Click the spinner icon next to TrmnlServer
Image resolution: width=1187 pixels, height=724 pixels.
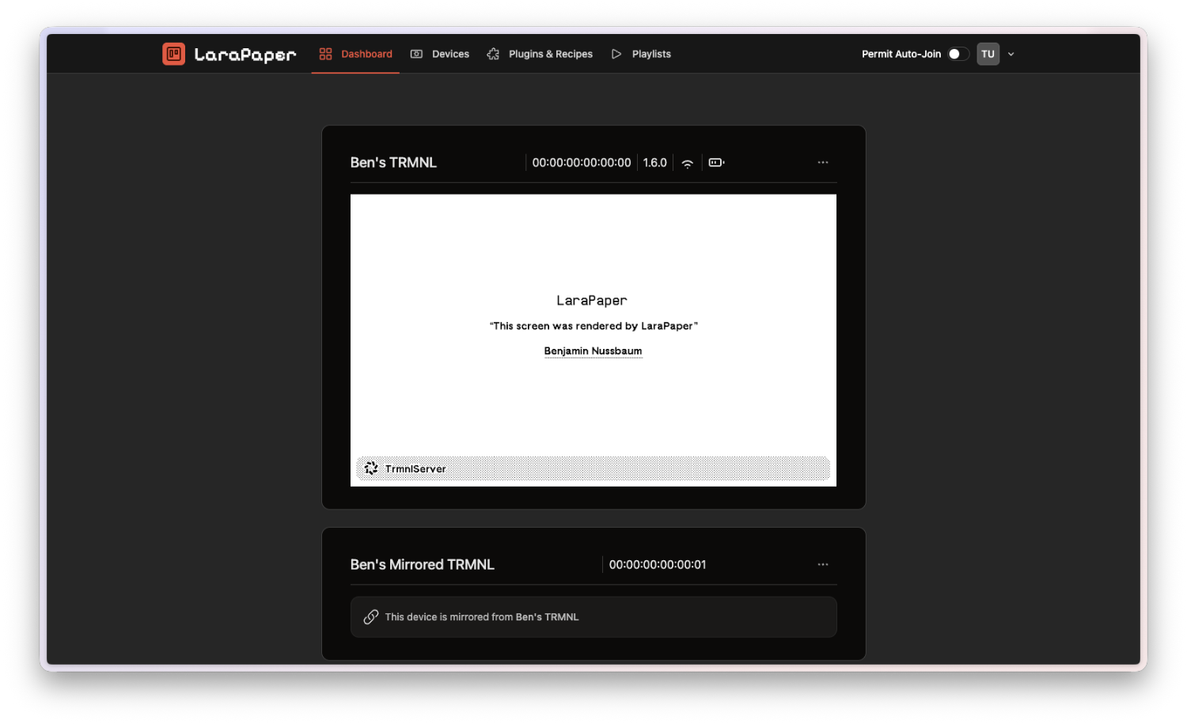[x=370, y=468]
